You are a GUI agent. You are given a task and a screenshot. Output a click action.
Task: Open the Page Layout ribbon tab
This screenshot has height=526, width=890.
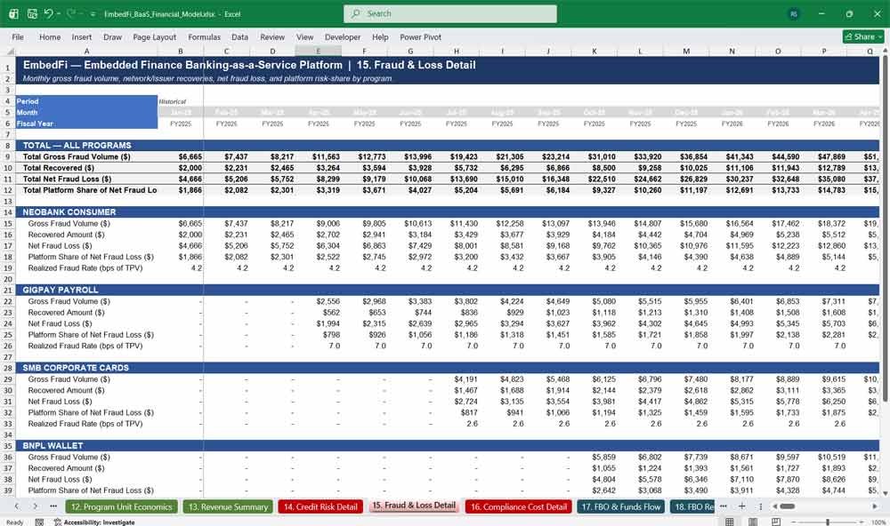tap(154, 36)
